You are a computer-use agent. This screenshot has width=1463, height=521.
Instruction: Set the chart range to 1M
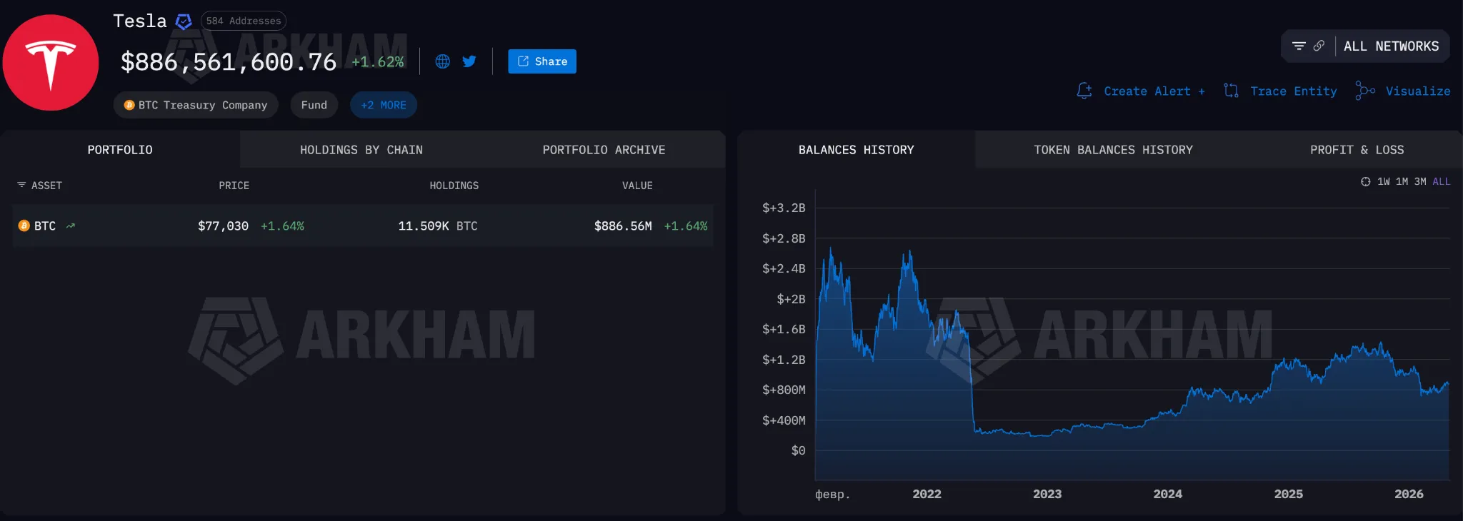click(x=1402, y=182)
